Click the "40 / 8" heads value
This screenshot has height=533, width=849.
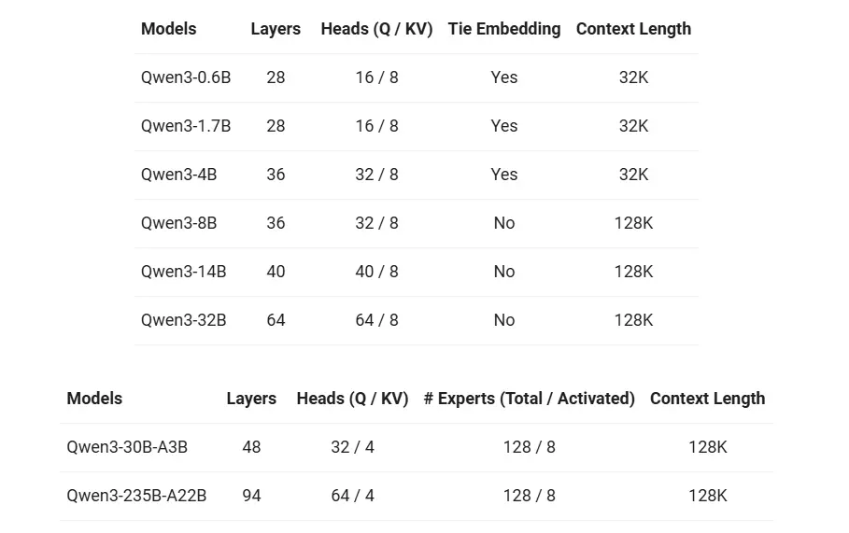pyautogui.click(x=376, y=272)
